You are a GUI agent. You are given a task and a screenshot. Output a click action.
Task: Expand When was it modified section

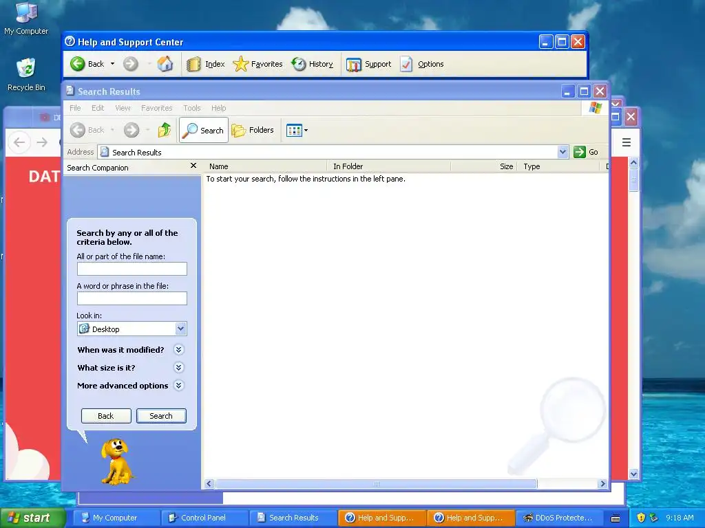(x=178, y=350)
